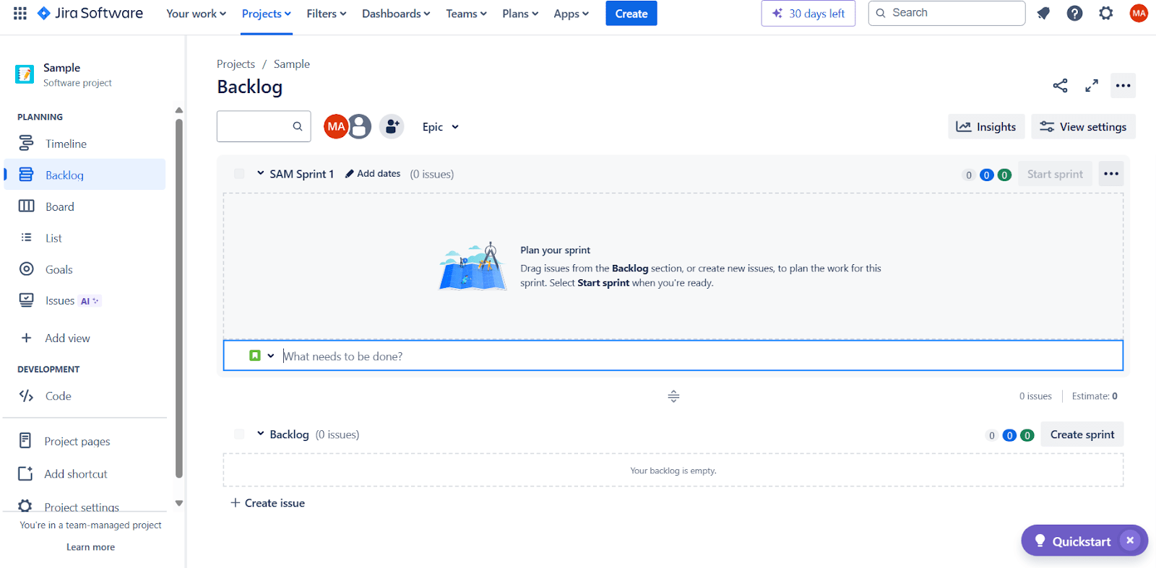
Task: Click the backlog search input field
Action: (254, 126)
